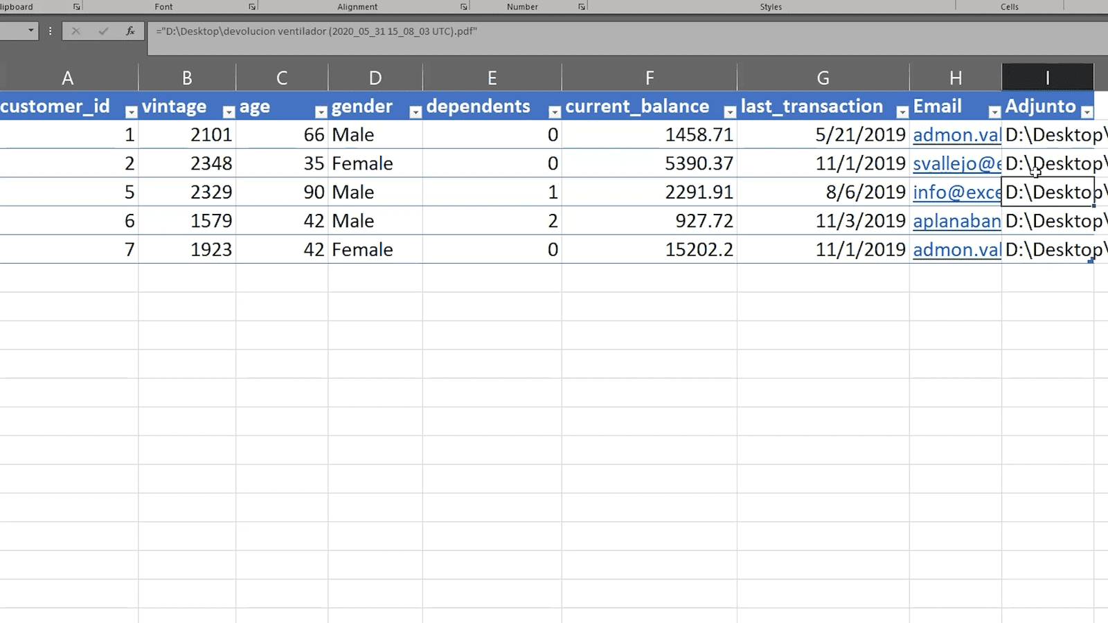Image resolution: width=1108 pixels, height=623 pixels.
Task: Click the Cancel (X) icon in the formula bar
Action: click(x=76, y=30)
